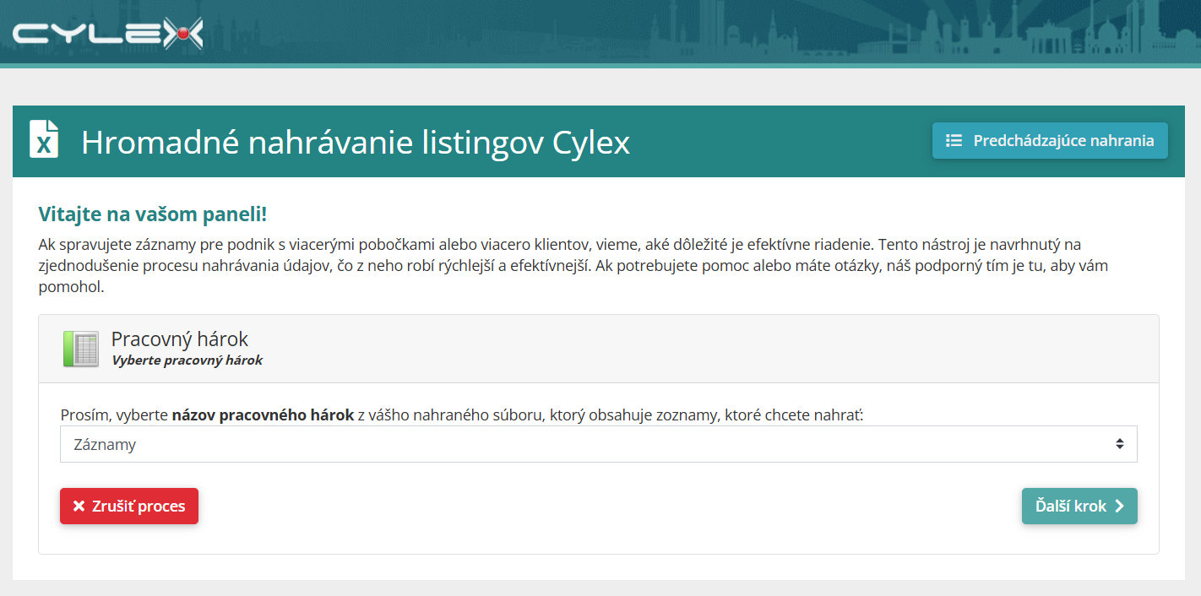Click the X icon in Zrušiť proces

point(79,507)
